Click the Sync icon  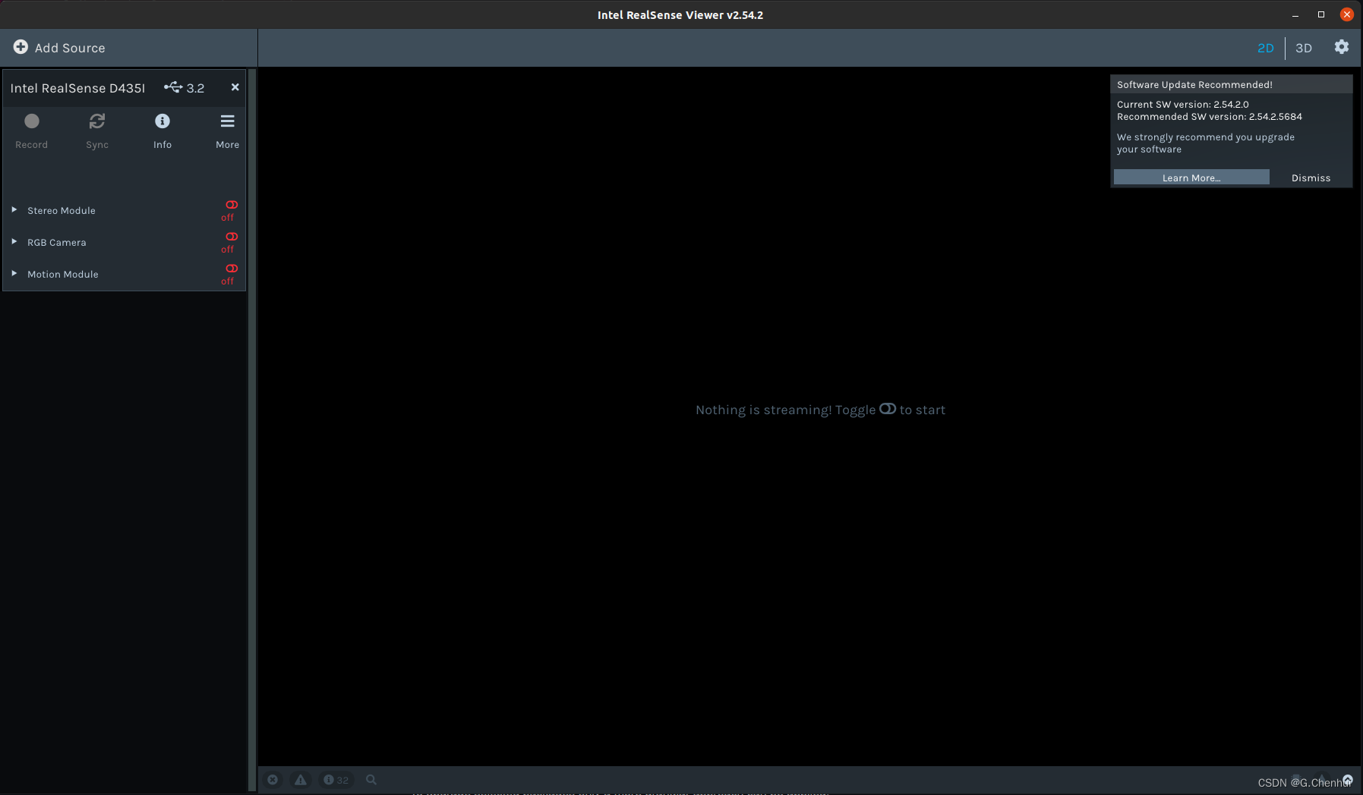coord(97,121)
